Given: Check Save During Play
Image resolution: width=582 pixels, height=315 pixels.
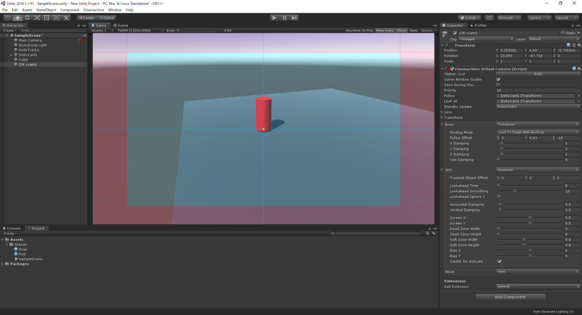Looking at the screenshot, I should tap(498, 85).
